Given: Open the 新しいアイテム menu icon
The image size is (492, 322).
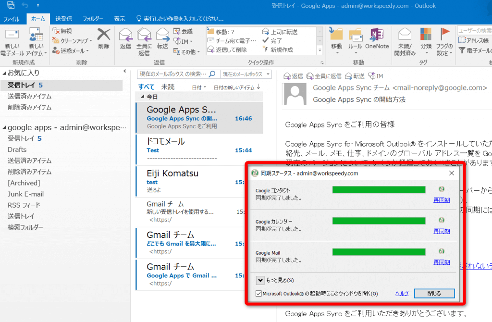Looking at the screenshot, I should tap(36, 35).
